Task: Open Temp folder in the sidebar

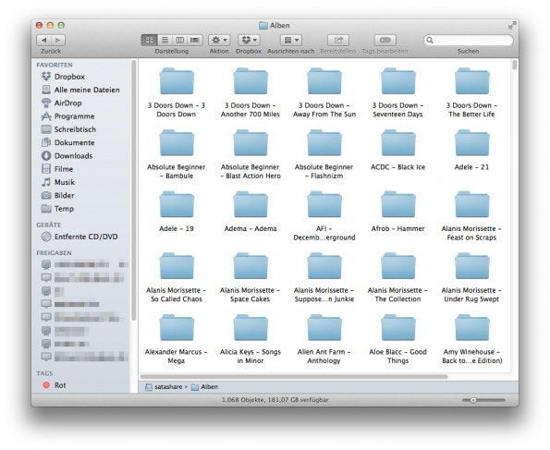Action: (58, 209)
